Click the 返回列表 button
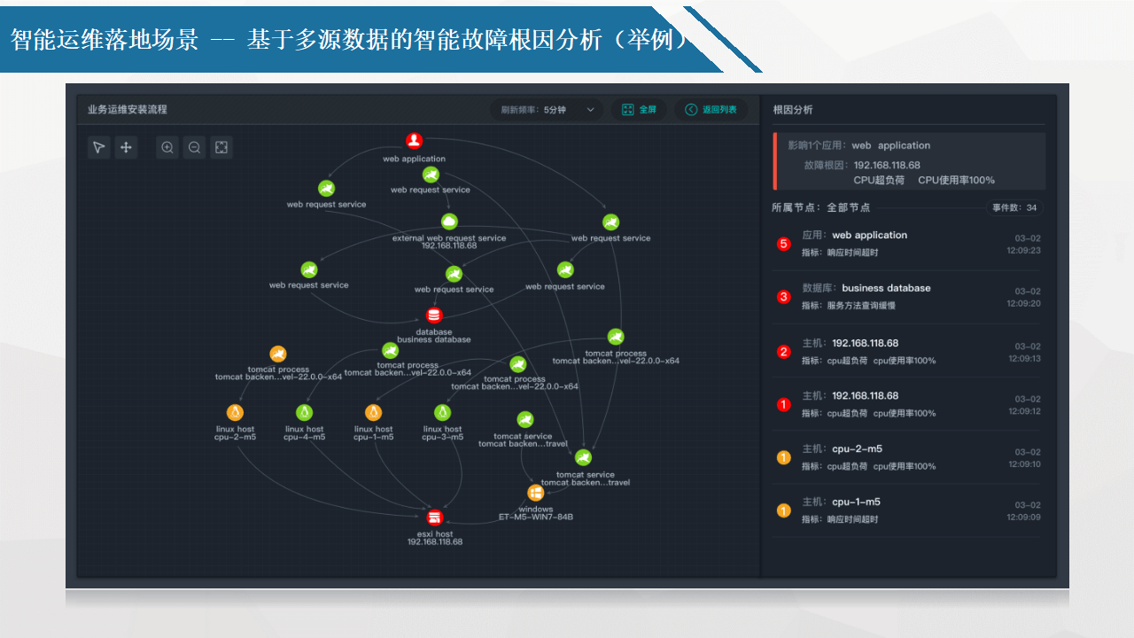This screenshot has height=638, width=1134. pos(711,110)
